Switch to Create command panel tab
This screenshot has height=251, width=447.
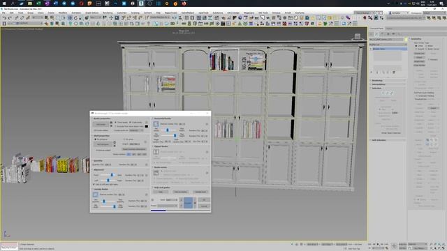coord(372,34)
